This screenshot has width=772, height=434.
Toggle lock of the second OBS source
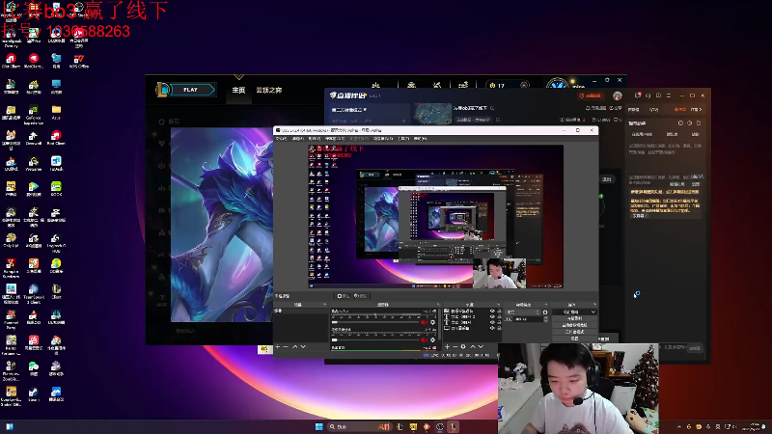[499, 317]
